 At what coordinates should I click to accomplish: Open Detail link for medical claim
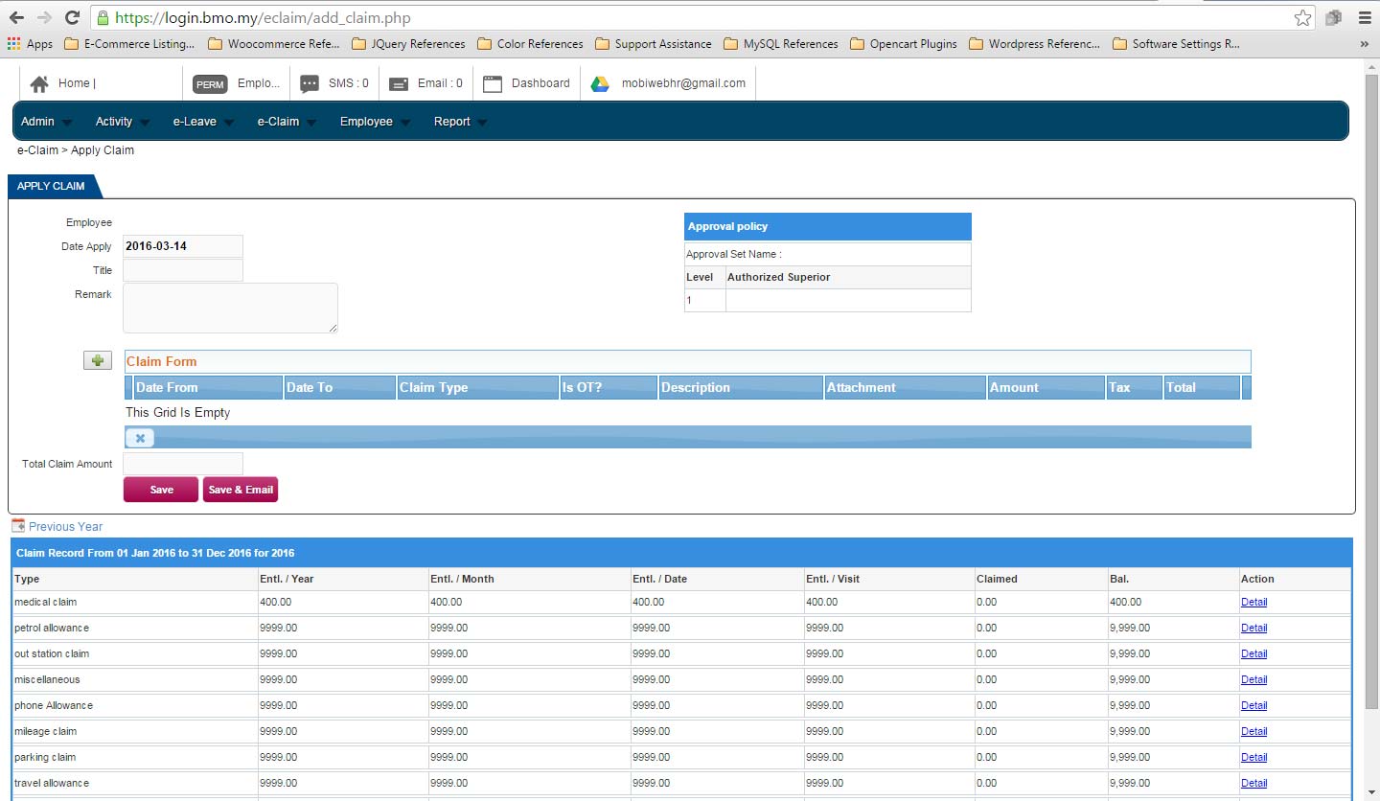coord(1253,602)
